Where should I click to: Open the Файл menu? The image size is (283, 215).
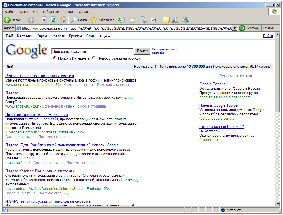tap(9, 12)
